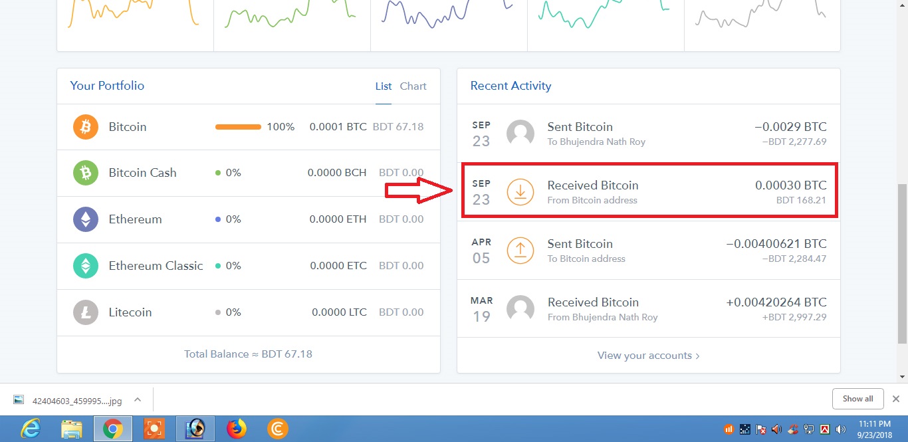Open Internet Explorer from the taskbar
This screenshot has width=908, height=442.
click(31, 429)
